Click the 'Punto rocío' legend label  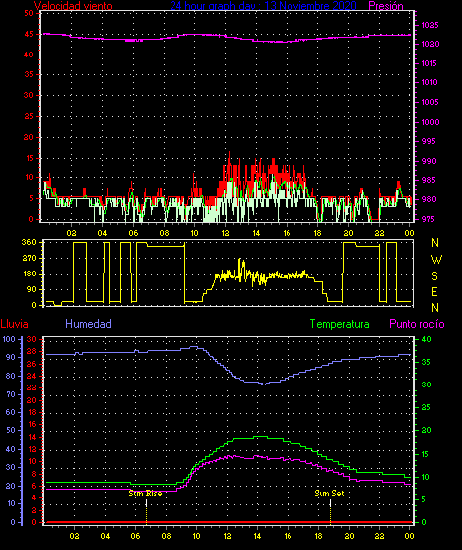click(x=416, y=324)
